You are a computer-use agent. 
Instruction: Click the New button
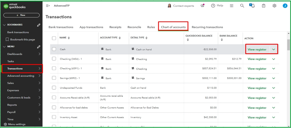pyautogui.click(x=21, y=15)
